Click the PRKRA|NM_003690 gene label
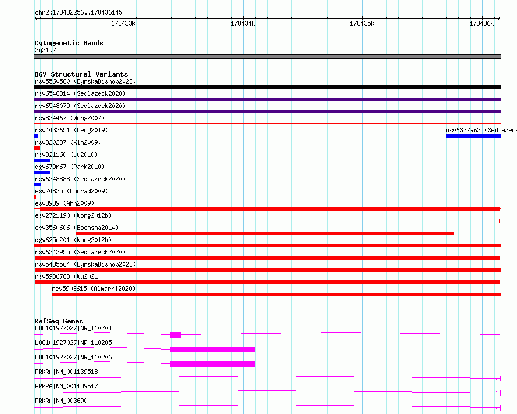 tap(61, 401)
